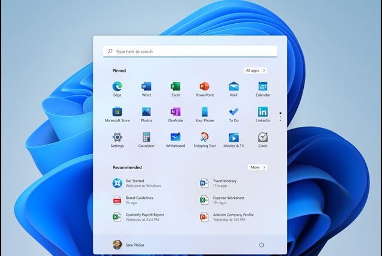
Task: Open the Travel itinerary document
Action: tap(226, 182)
